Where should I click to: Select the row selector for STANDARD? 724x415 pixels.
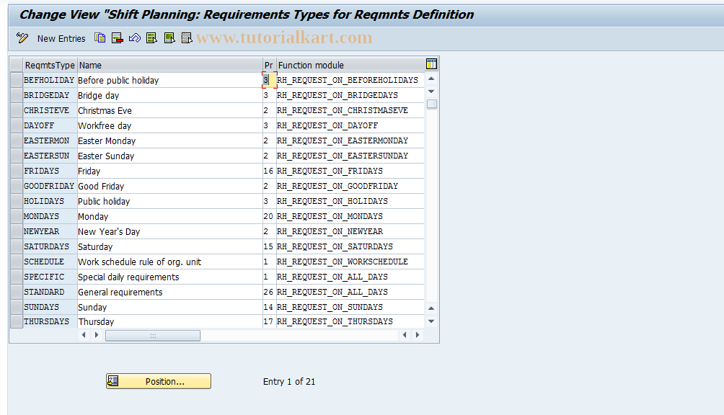[17, 292]
